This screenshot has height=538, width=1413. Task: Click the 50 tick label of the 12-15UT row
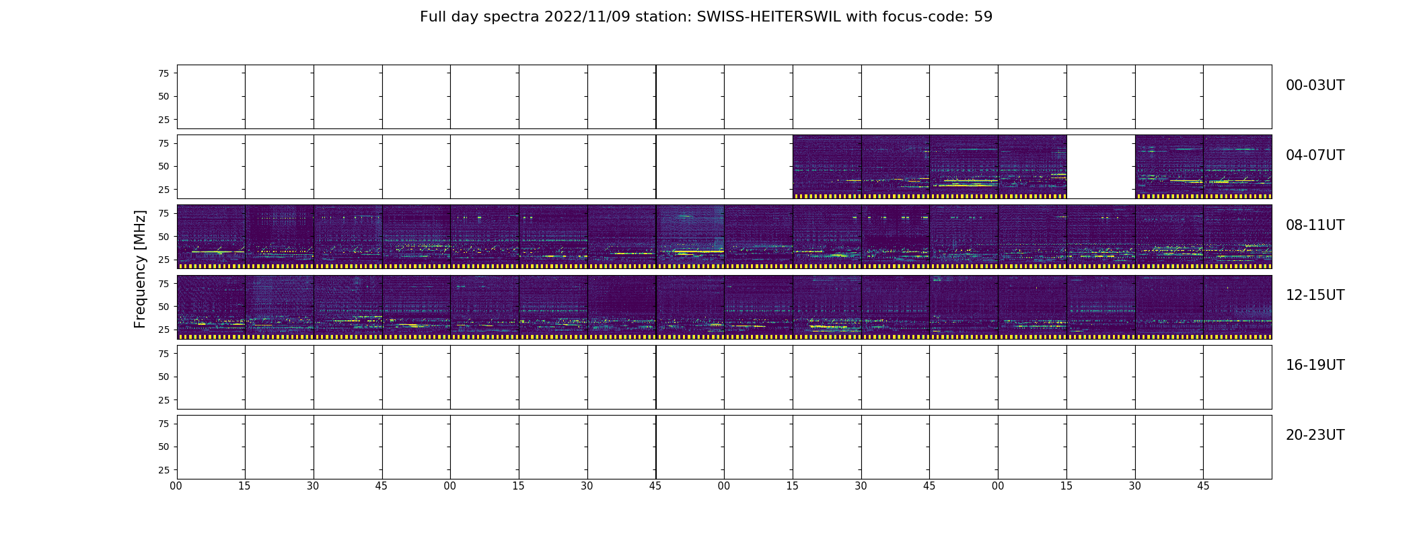(164, 307)
